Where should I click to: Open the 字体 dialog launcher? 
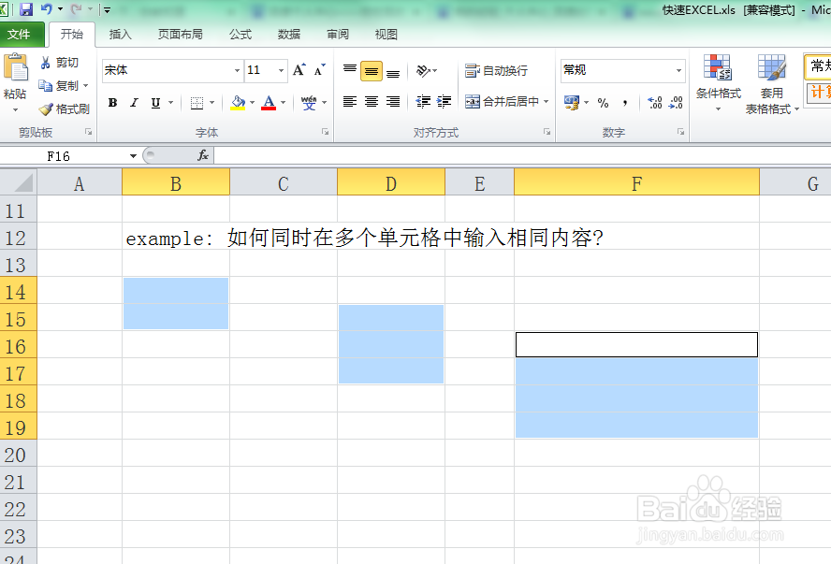tap(325, 132)
